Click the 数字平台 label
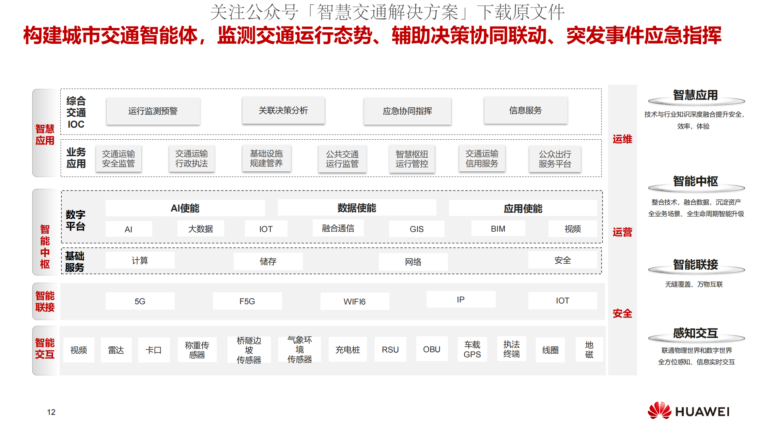 [x=75, y=220]
